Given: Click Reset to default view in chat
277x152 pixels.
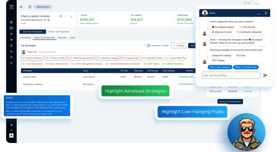Looking at the screenshot, I should (246, 67).
